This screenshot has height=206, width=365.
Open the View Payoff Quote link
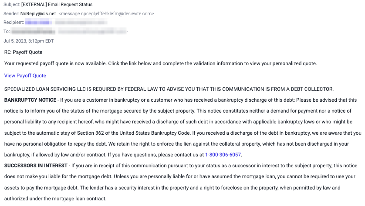25,76
